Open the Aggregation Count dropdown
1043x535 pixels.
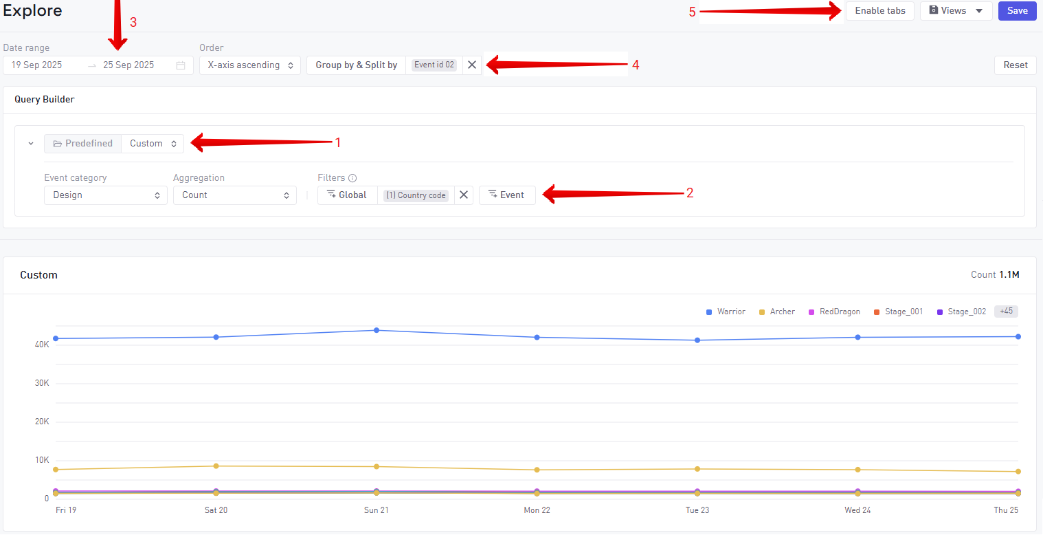point(234,195)
